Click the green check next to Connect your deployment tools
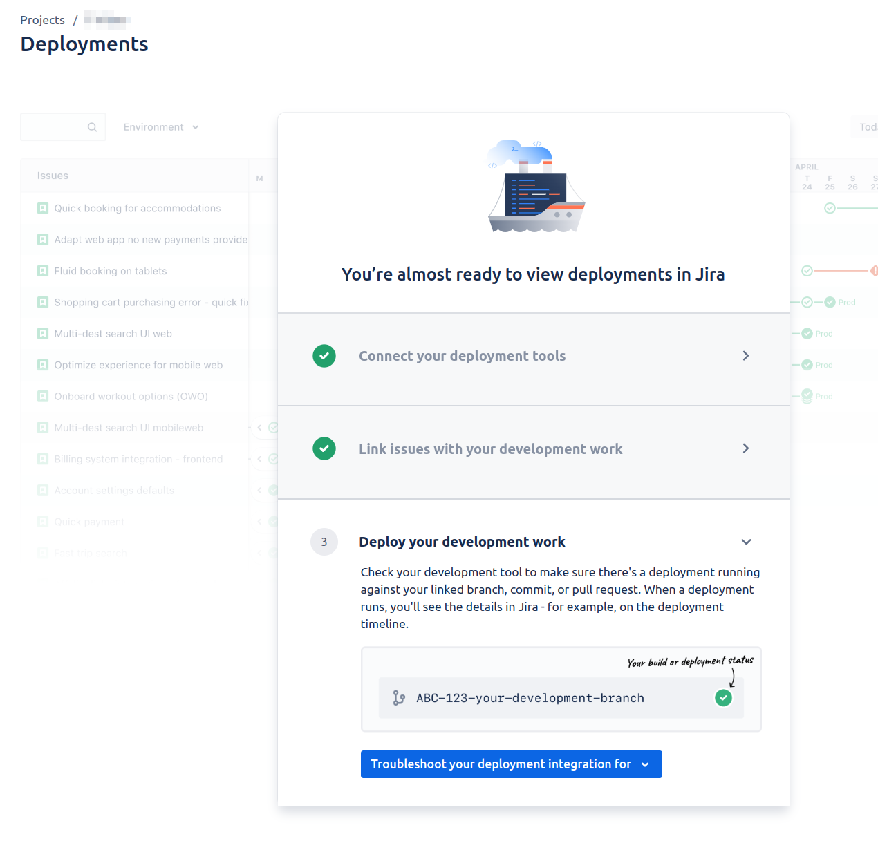878x841 pixels. click(324, 356)
